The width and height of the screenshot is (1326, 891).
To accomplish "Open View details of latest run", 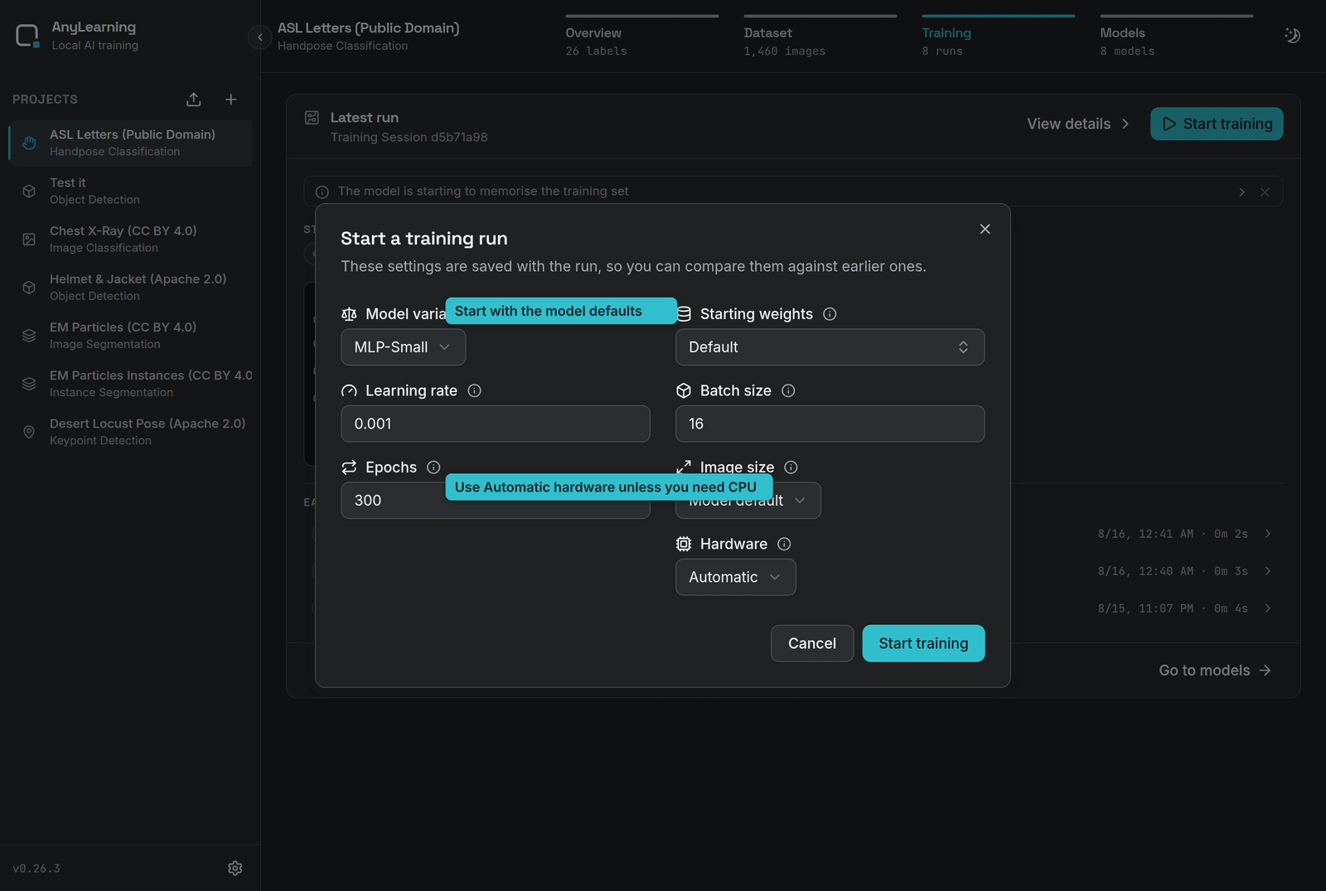I will point(1078,123).
